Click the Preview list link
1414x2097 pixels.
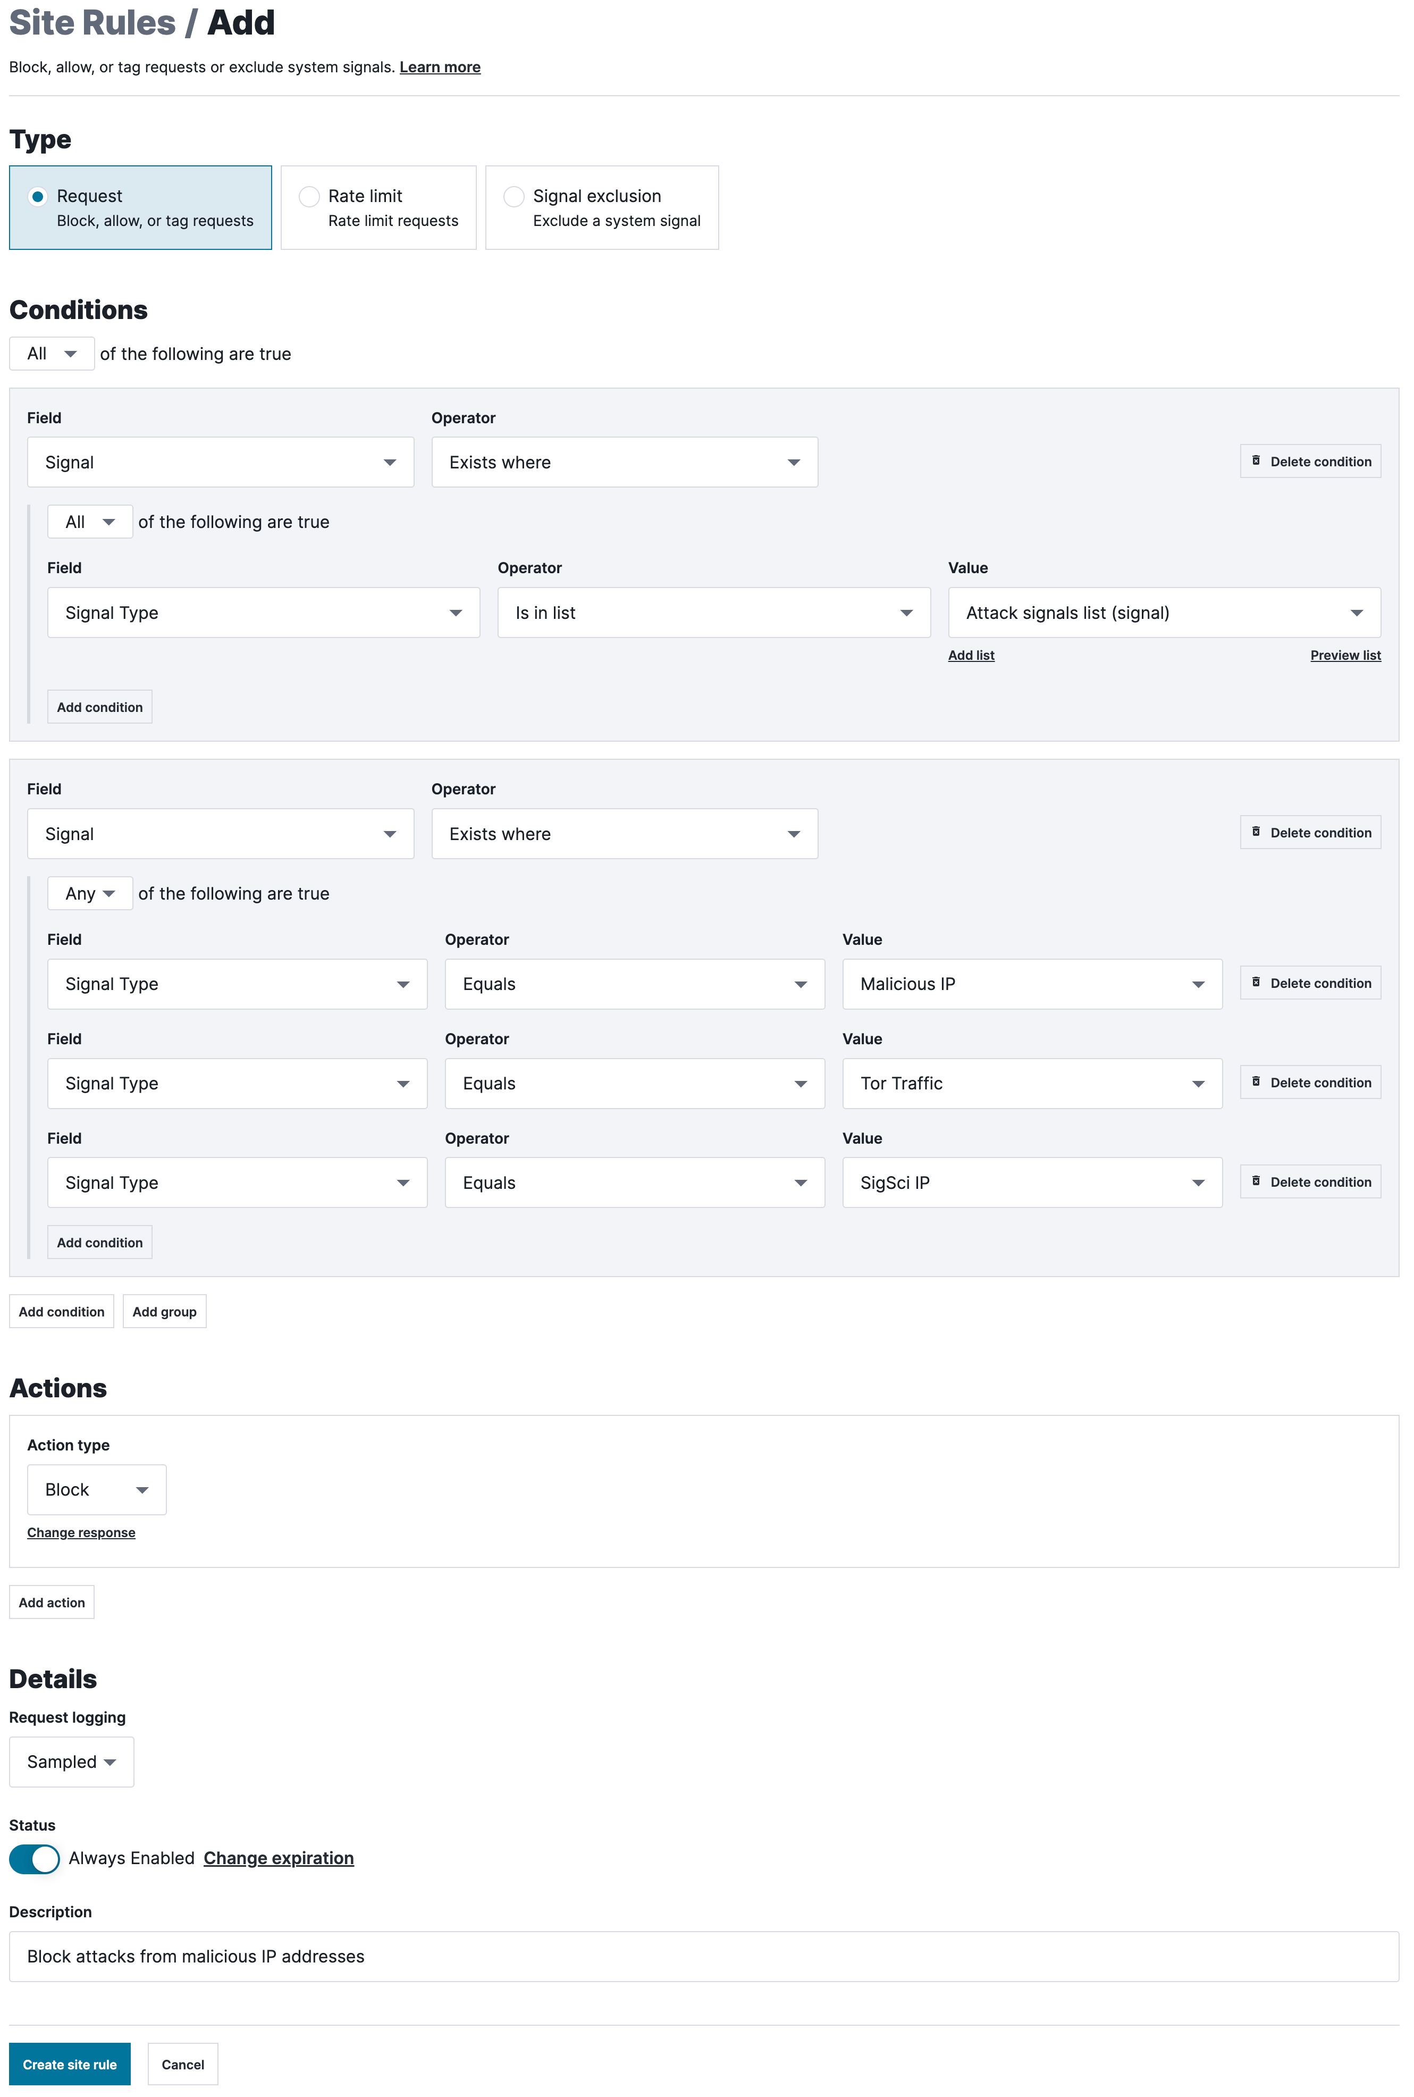1344,656
